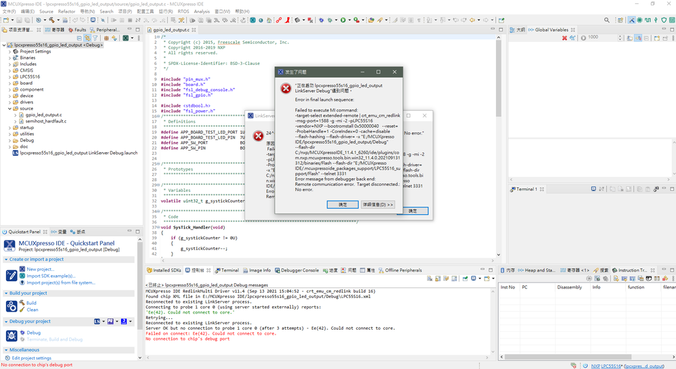Switch to the Installed SDKs tab
676x369 pixels.
164,270
